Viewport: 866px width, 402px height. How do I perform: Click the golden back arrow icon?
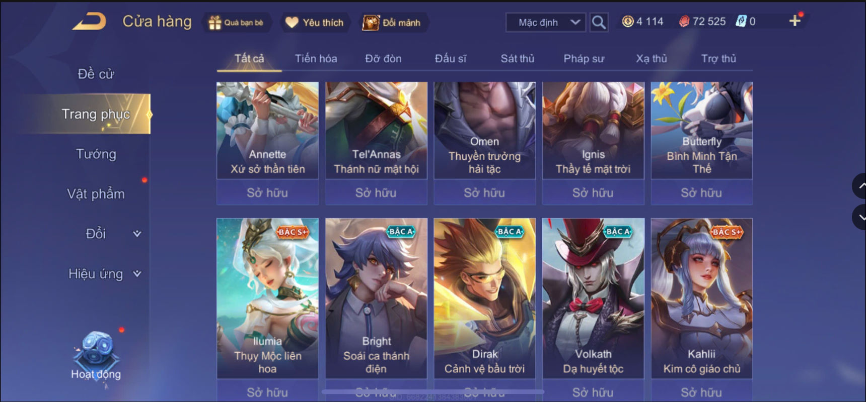(x=90, y=21)
